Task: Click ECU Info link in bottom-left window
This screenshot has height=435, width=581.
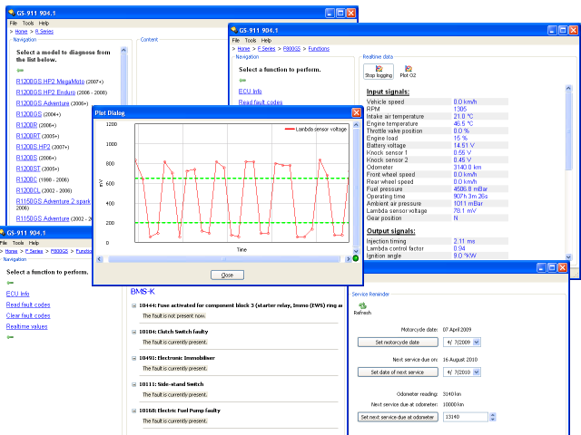Action: (18, 294)
